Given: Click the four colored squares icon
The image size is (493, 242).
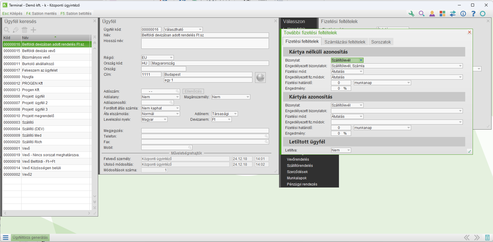Looking at the screenshot, I should click(442, 14).
